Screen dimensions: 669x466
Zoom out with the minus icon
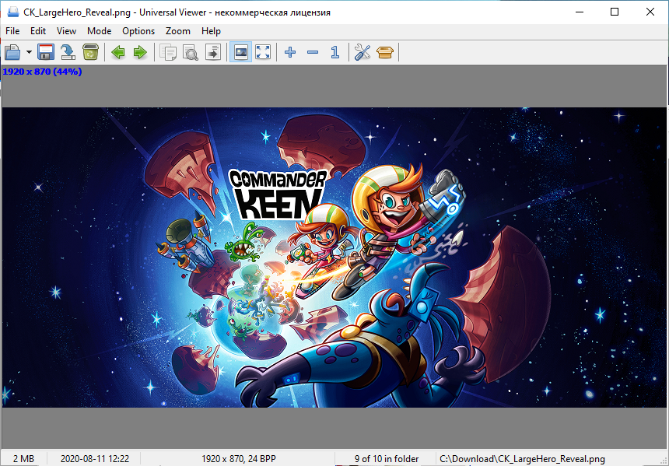313,52
